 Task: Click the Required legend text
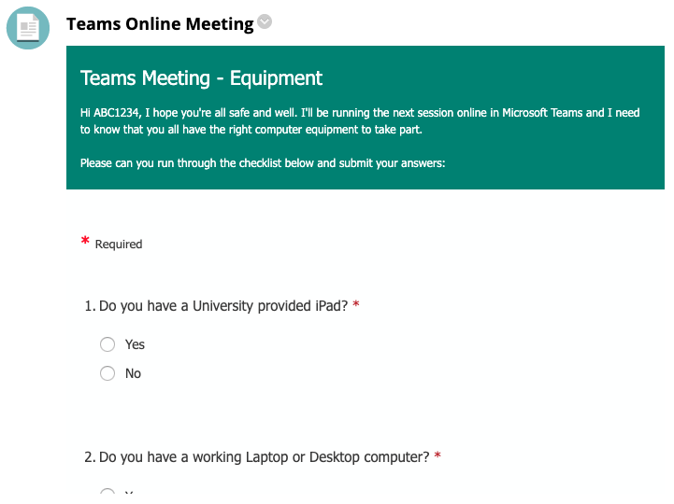pos(119,245)
